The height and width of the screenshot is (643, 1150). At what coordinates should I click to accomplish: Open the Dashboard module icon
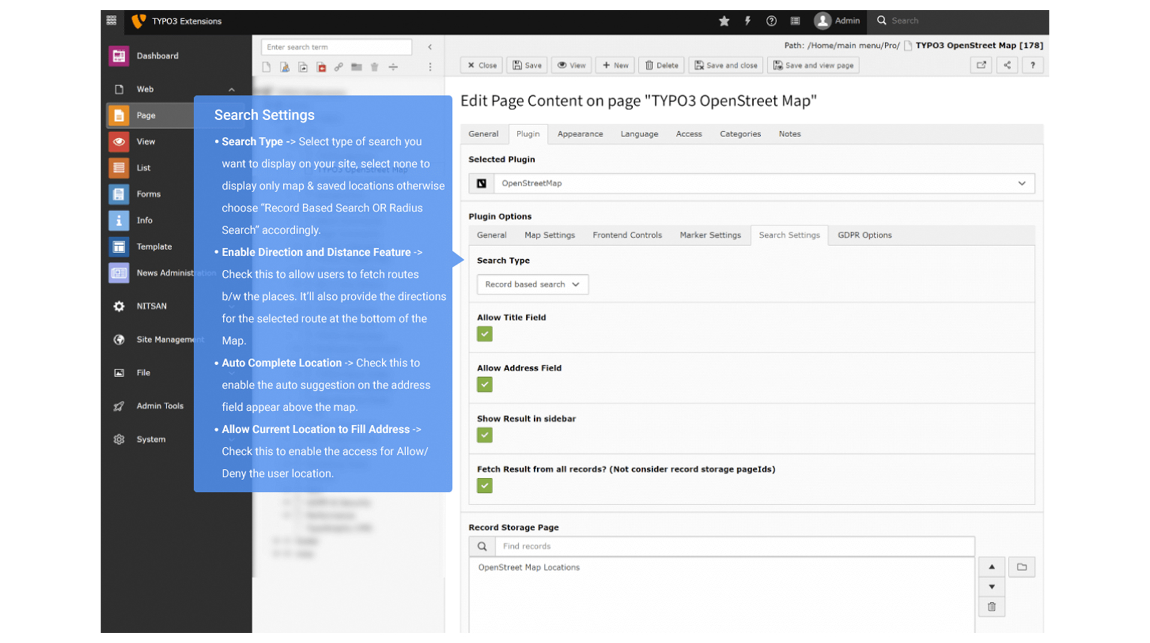(x=119, y=56)
